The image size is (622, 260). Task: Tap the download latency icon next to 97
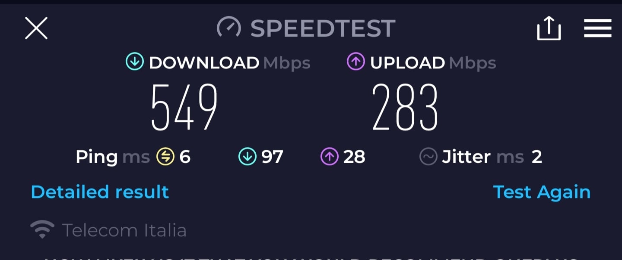tap(247, 157)
